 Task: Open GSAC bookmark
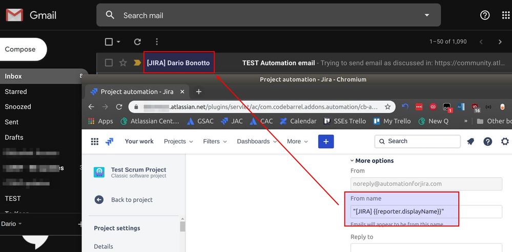pos(200,121)
